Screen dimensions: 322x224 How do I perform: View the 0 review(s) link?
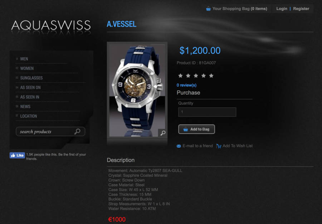(x=186, y=85)
